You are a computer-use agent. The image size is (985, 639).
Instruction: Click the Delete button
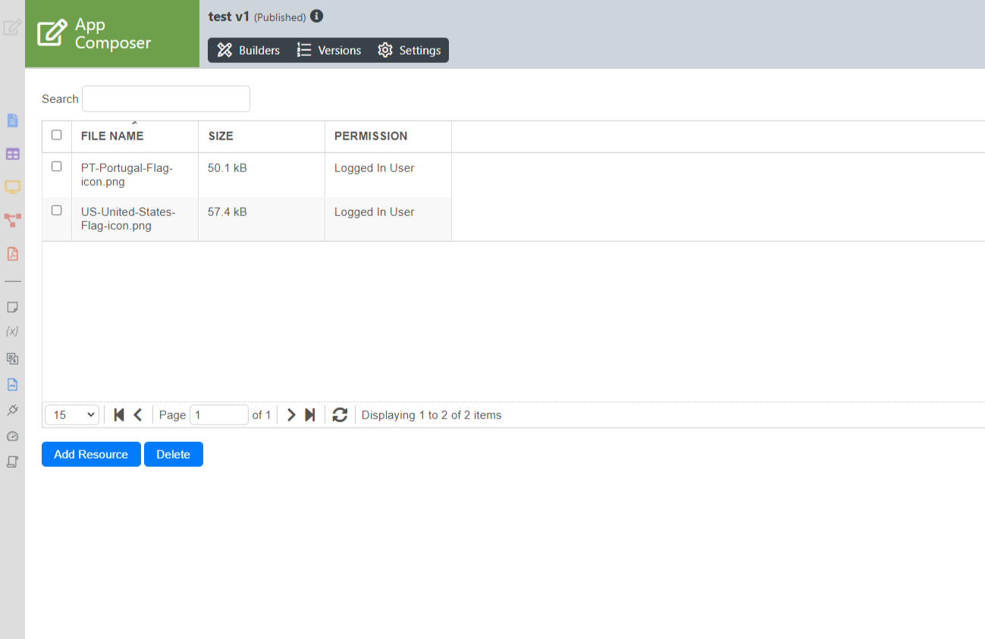174,454
